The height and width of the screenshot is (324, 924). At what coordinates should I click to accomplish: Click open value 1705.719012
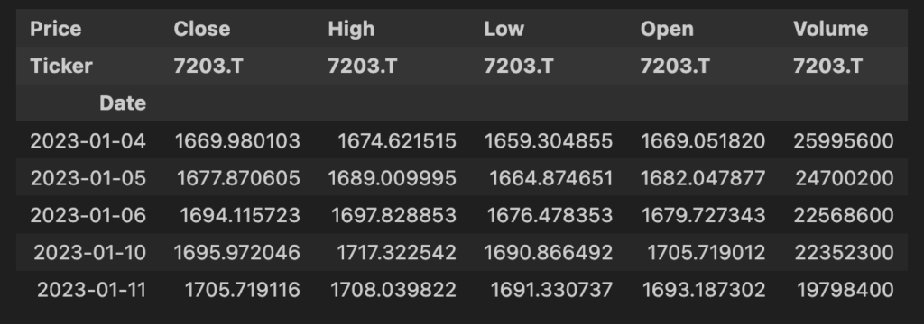[707, 253]
